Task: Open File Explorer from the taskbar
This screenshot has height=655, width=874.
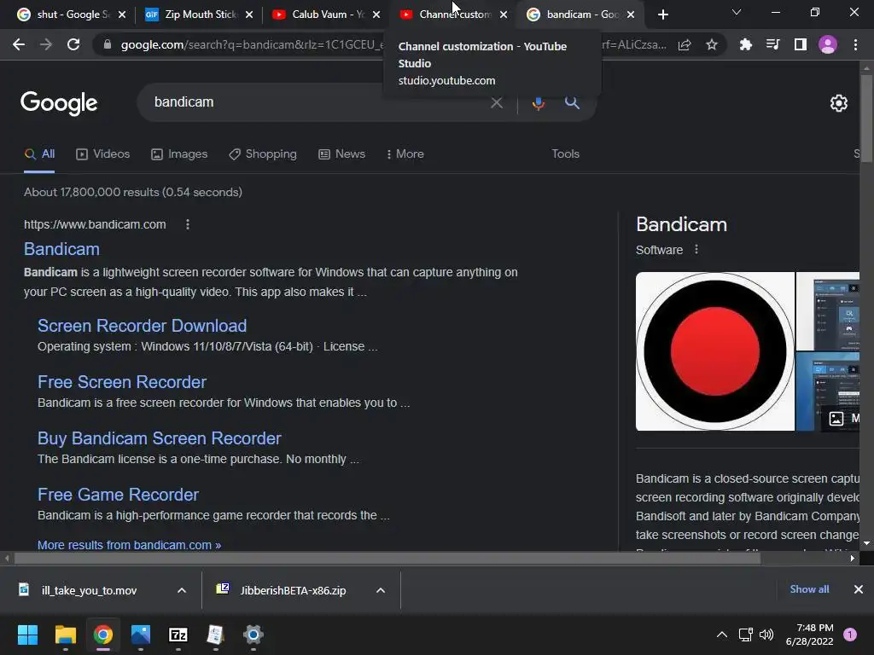Action: coord(65,635)
